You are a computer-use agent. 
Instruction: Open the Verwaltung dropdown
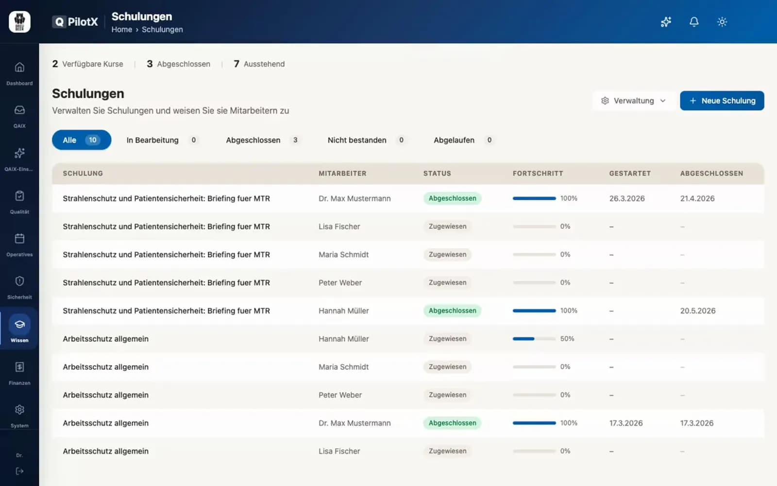pyautogui.click(x=634, y=101)
